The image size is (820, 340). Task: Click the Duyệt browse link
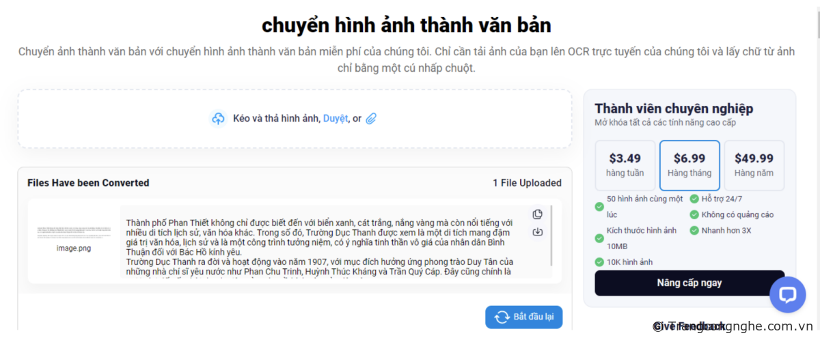point(335,119)
